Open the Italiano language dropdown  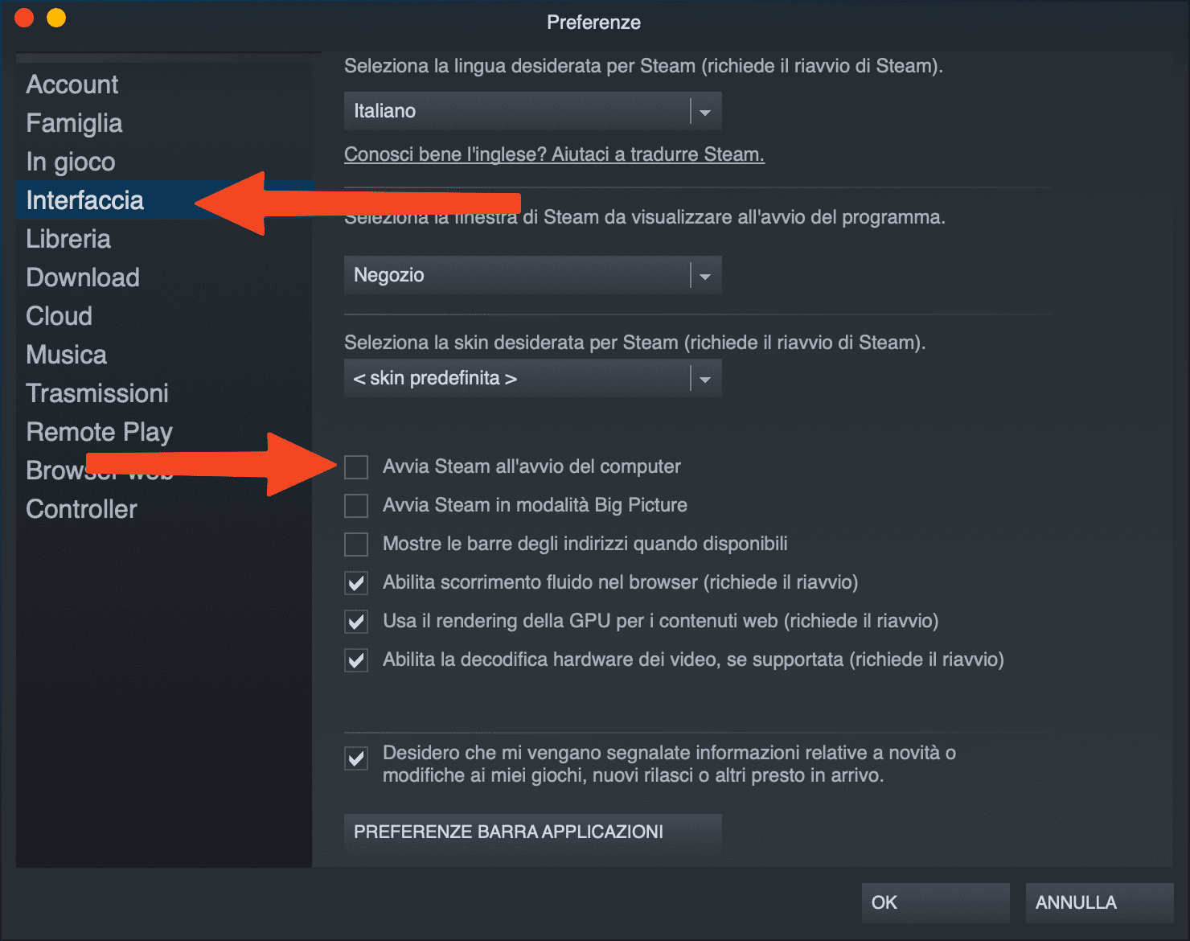[532, 111]
